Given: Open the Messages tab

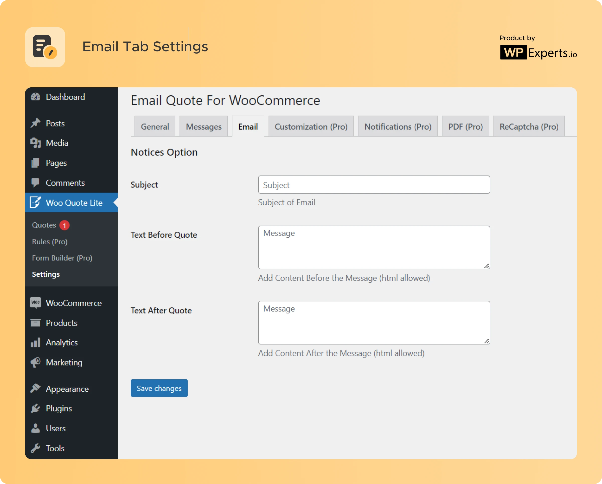Looking at the screenshot, I should [x=204, y=126].
